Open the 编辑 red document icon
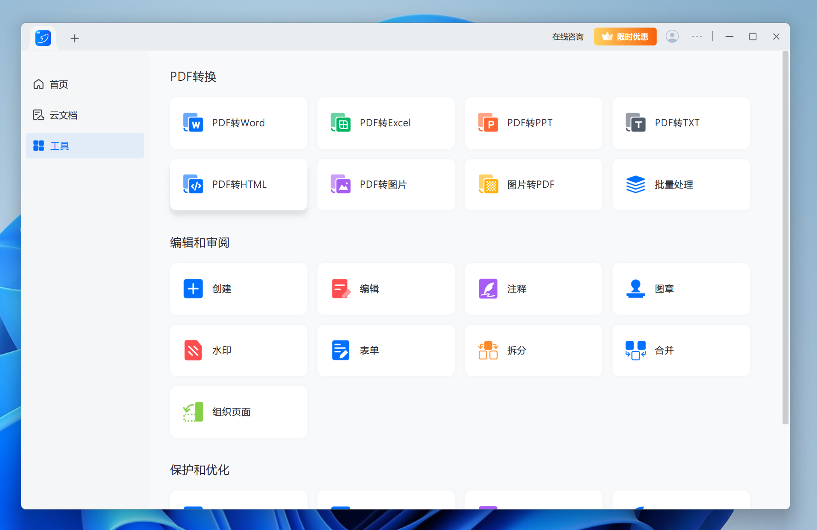Screen dimensions: 817x530 [341, 288]
